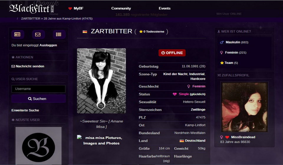
Task: Click the female symbol in the Geschlecht row
Action: (189, 86)
